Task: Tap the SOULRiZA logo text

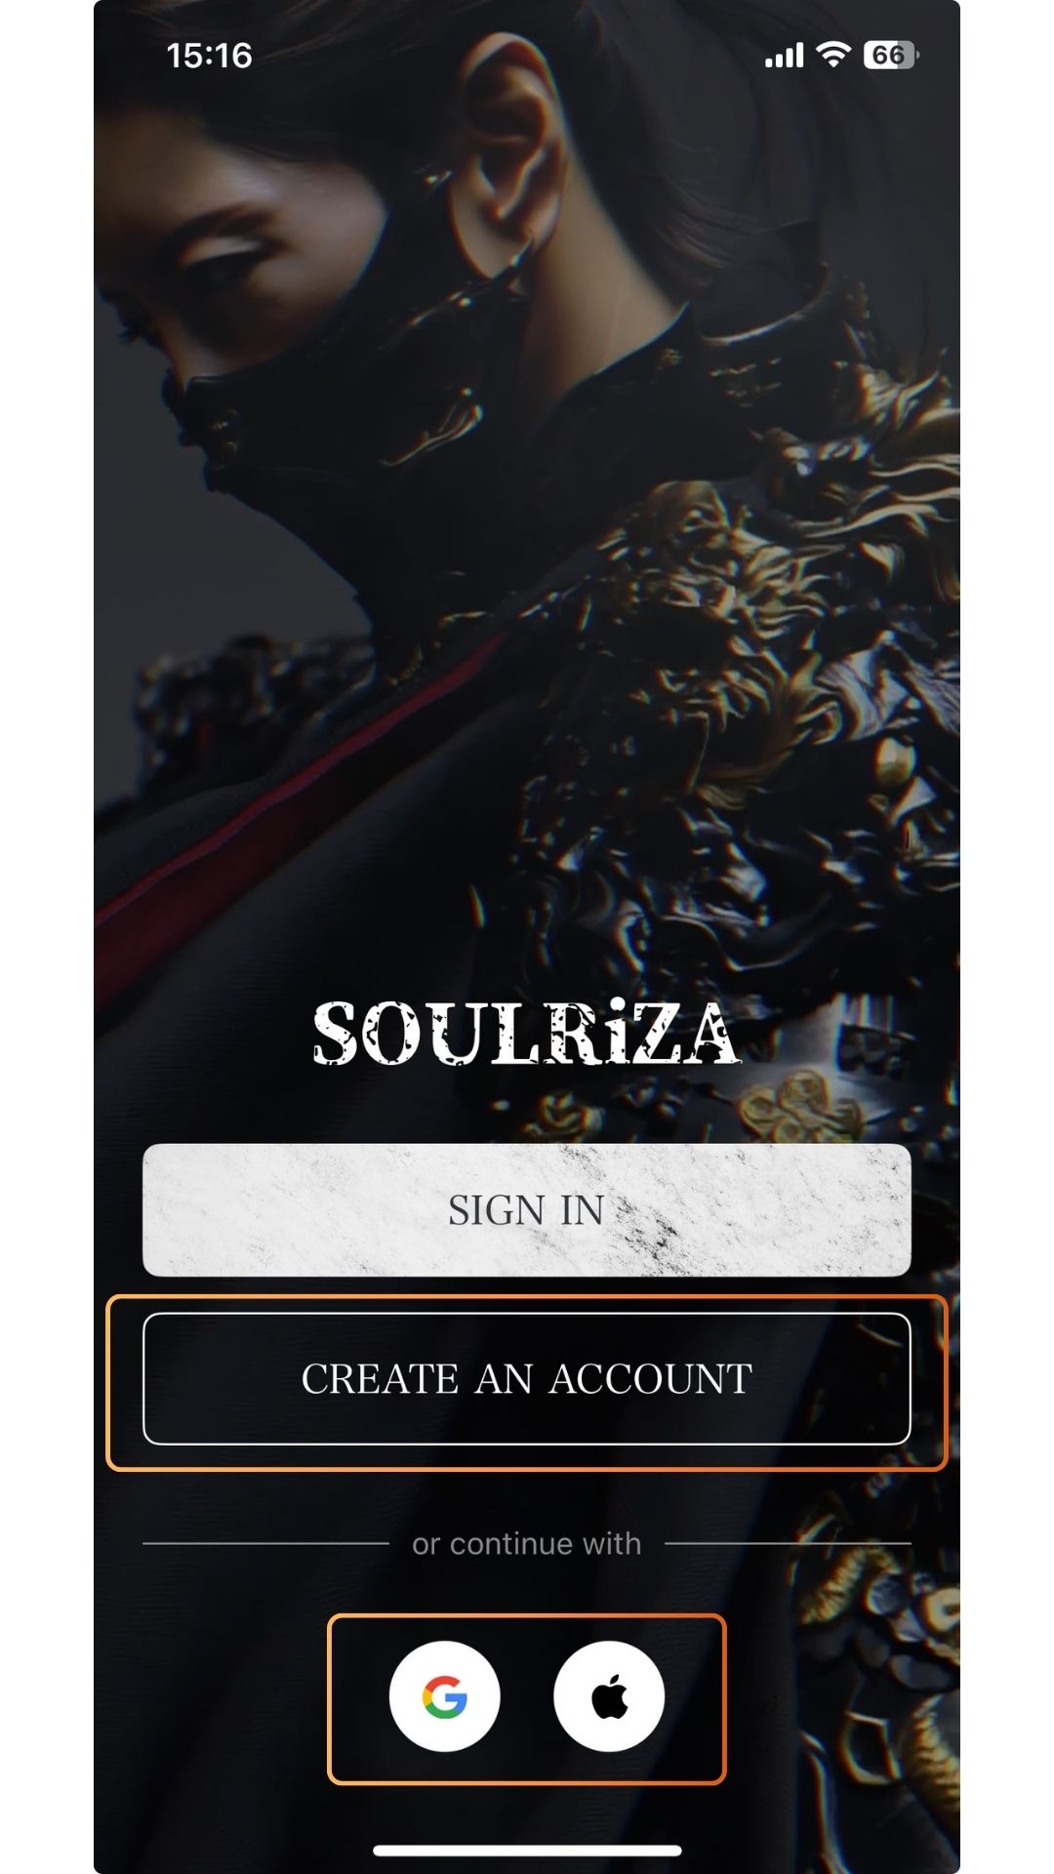Action: pyautogui.click(x=525, y=1033)
